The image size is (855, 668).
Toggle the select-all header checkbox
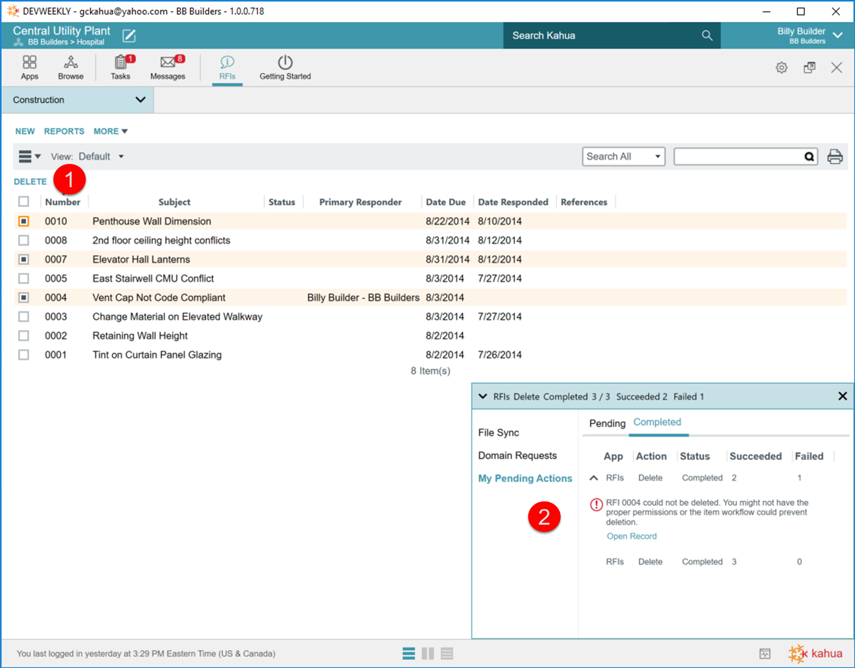point(24,202)
